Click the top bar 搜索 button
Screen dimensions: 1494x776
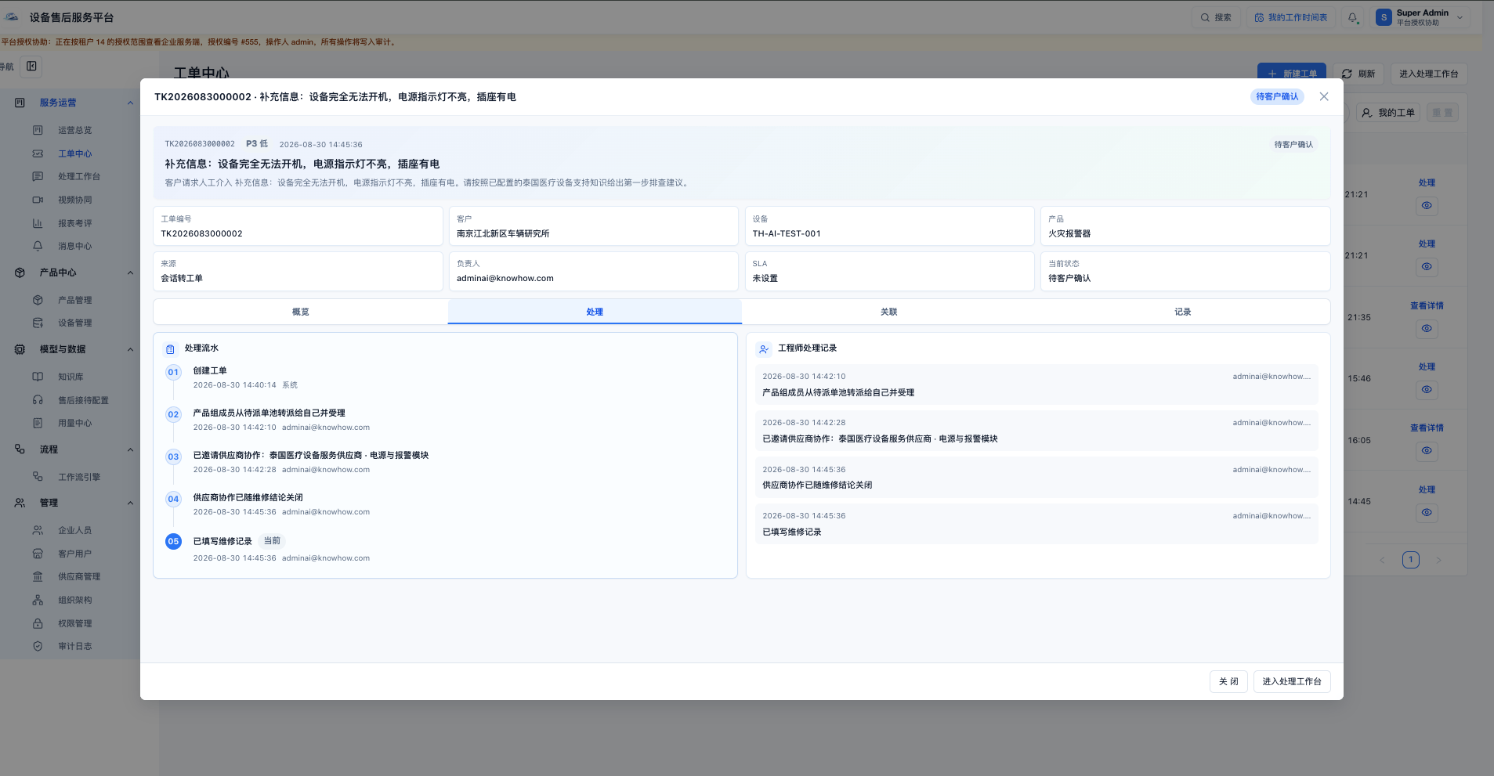tap(1216, 17)
